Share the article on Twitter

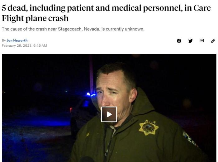pyautogui.click(x=190, y=41)
